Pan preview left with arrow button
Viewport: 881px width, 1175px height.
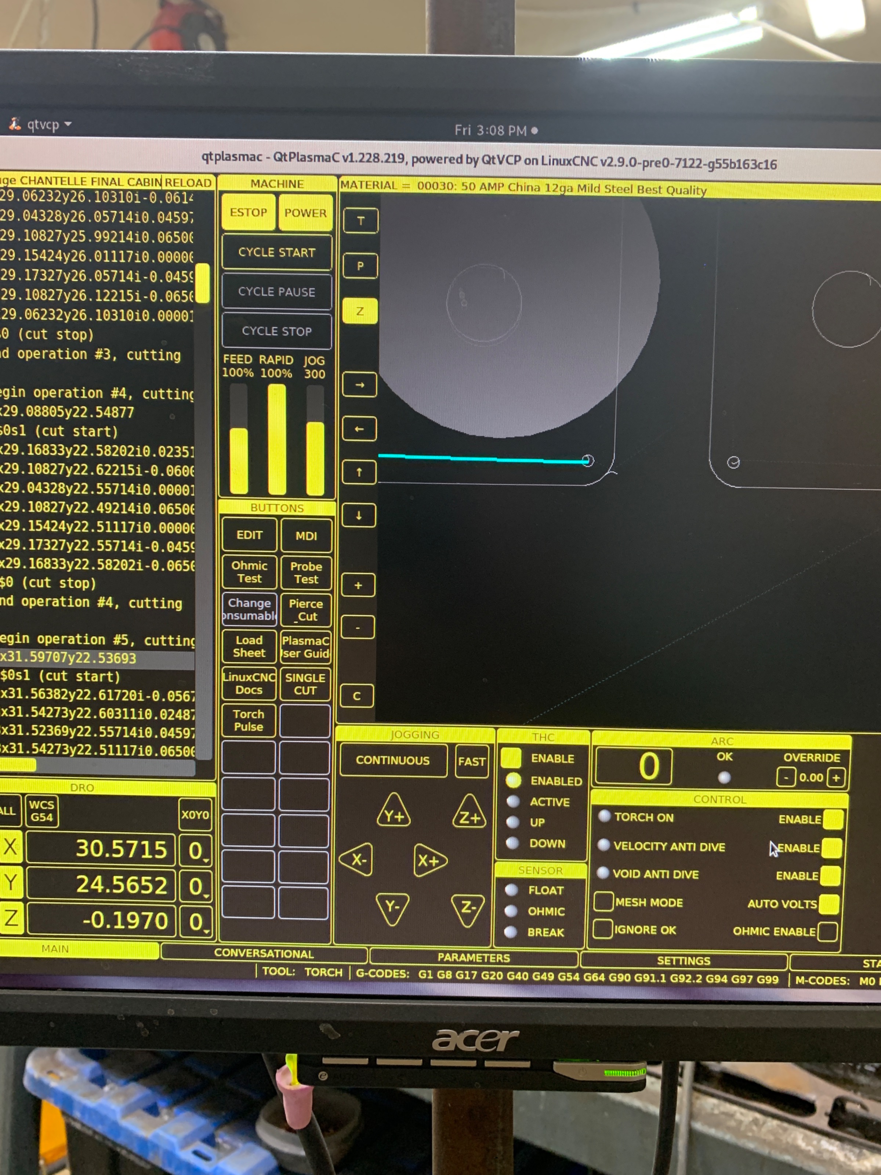click(x=359, y=429)
